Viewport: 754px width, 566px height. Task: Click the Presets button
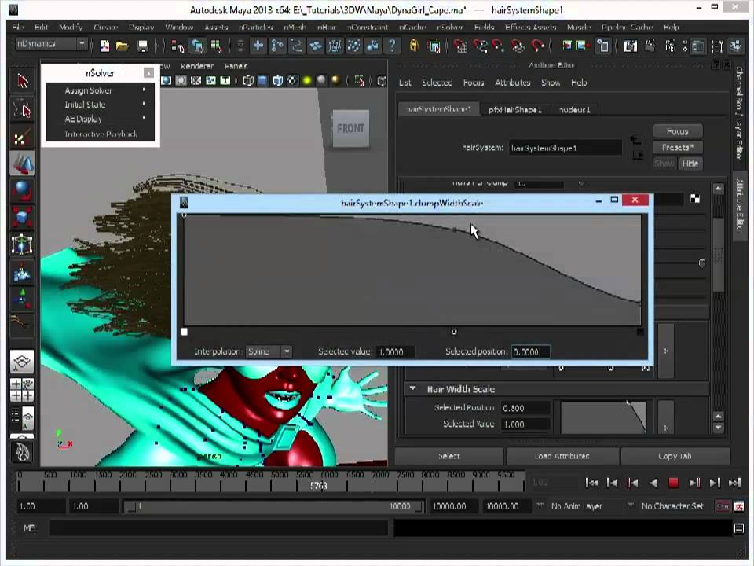point(678,147)
